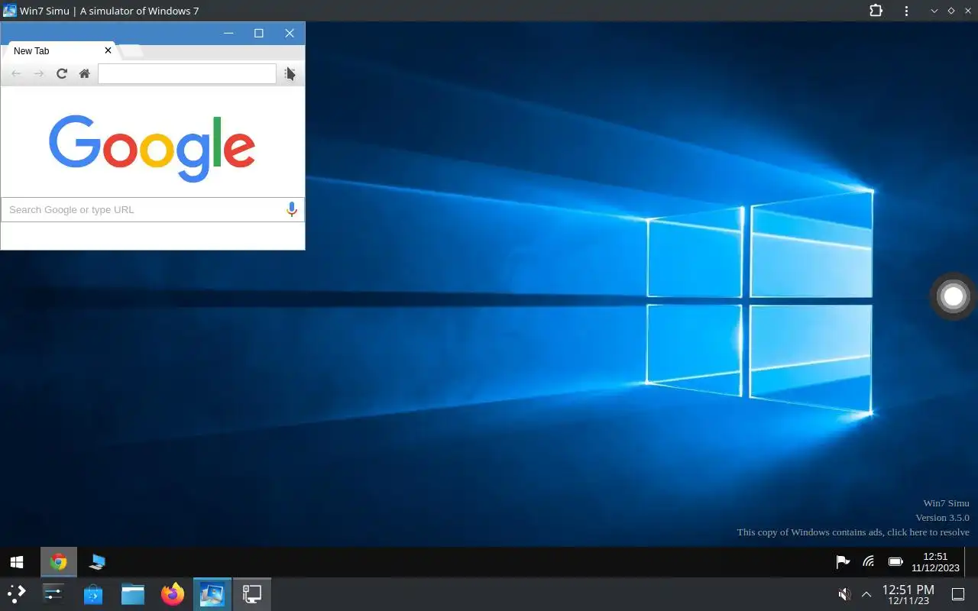Launch the software store shopping bag icon
The image size is (978, 611).
pos(93,593)
